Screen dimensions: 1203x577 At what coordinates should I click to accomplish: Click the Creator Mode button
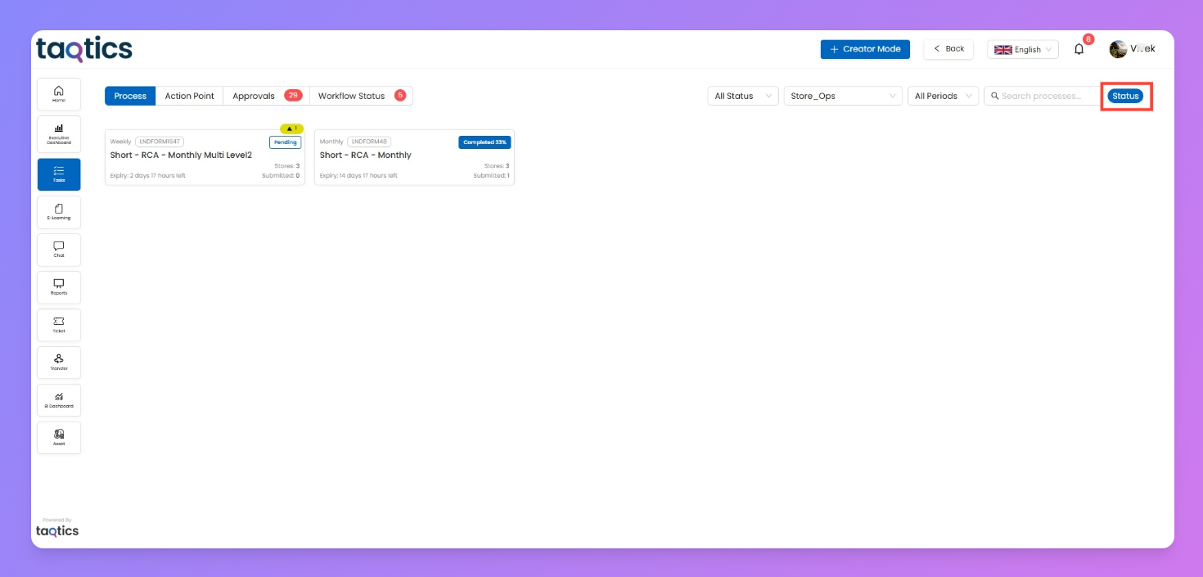click(x=865, y=49)
